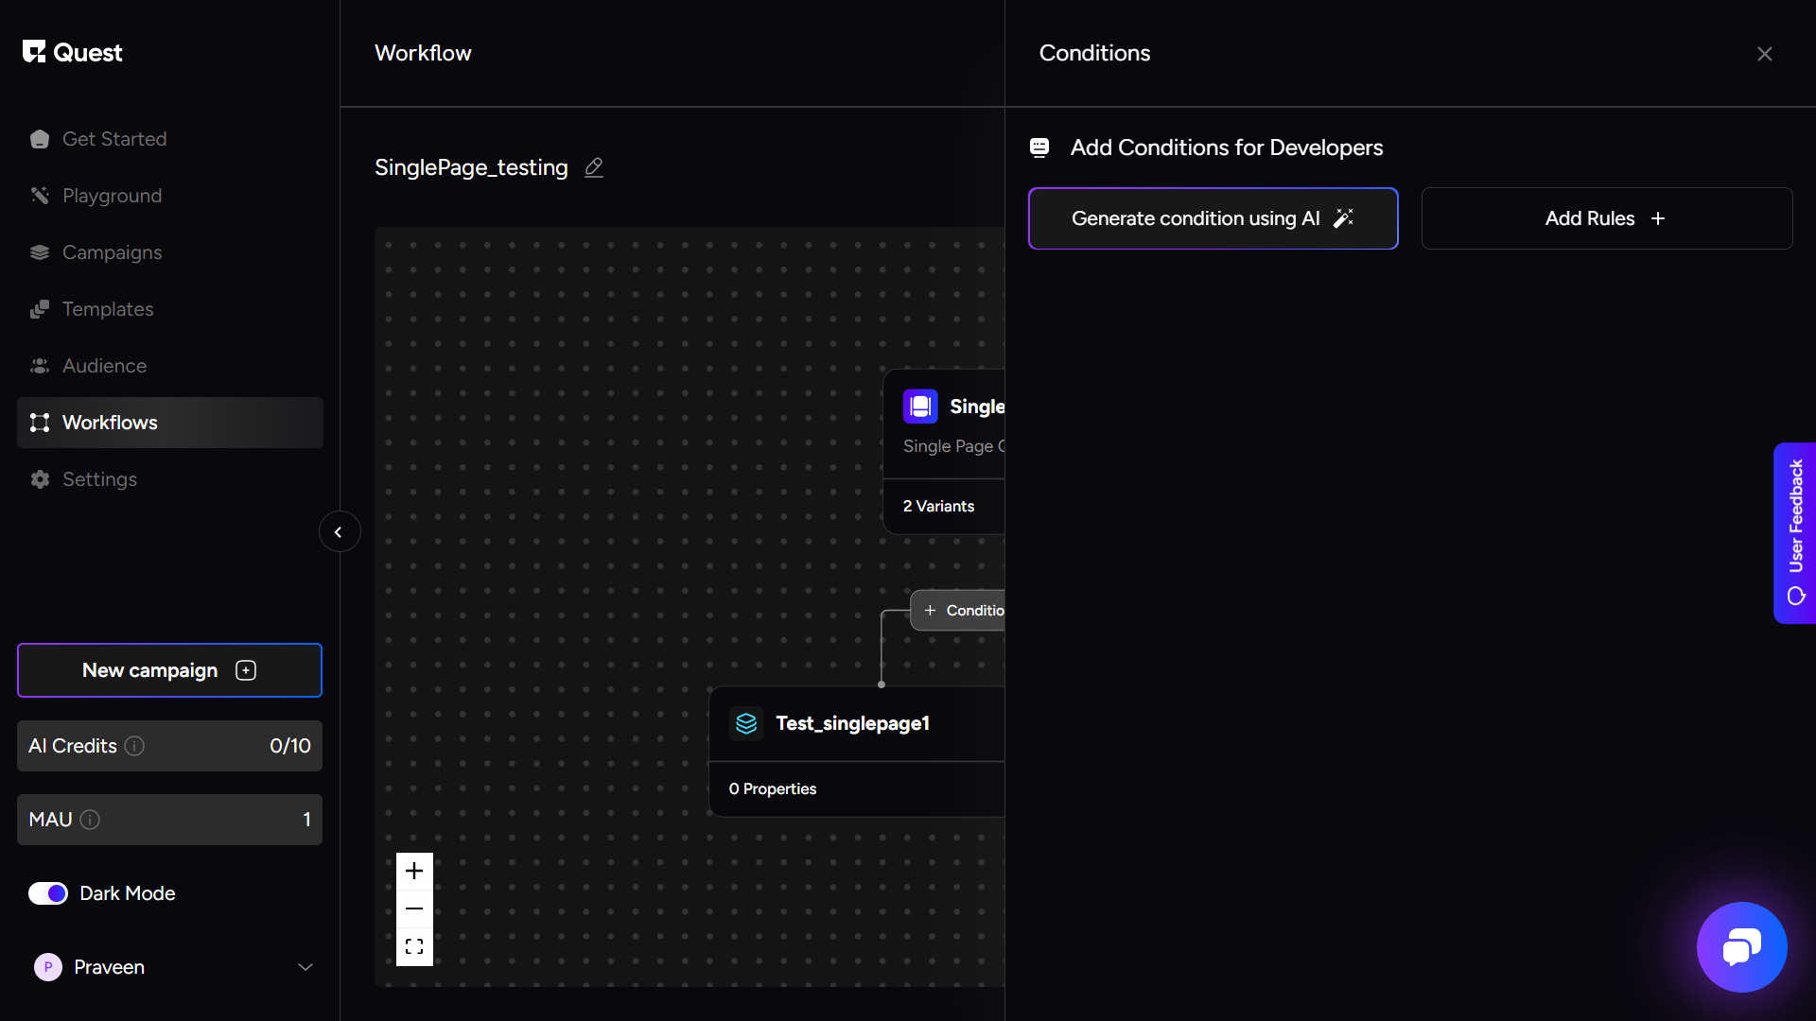Open the Audience section
Viewport: 1816px width, 1021px height.
(x=104, y=366)
